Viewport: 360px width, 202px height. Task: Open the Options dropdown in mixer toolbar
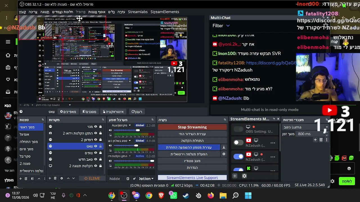(146, 179)
